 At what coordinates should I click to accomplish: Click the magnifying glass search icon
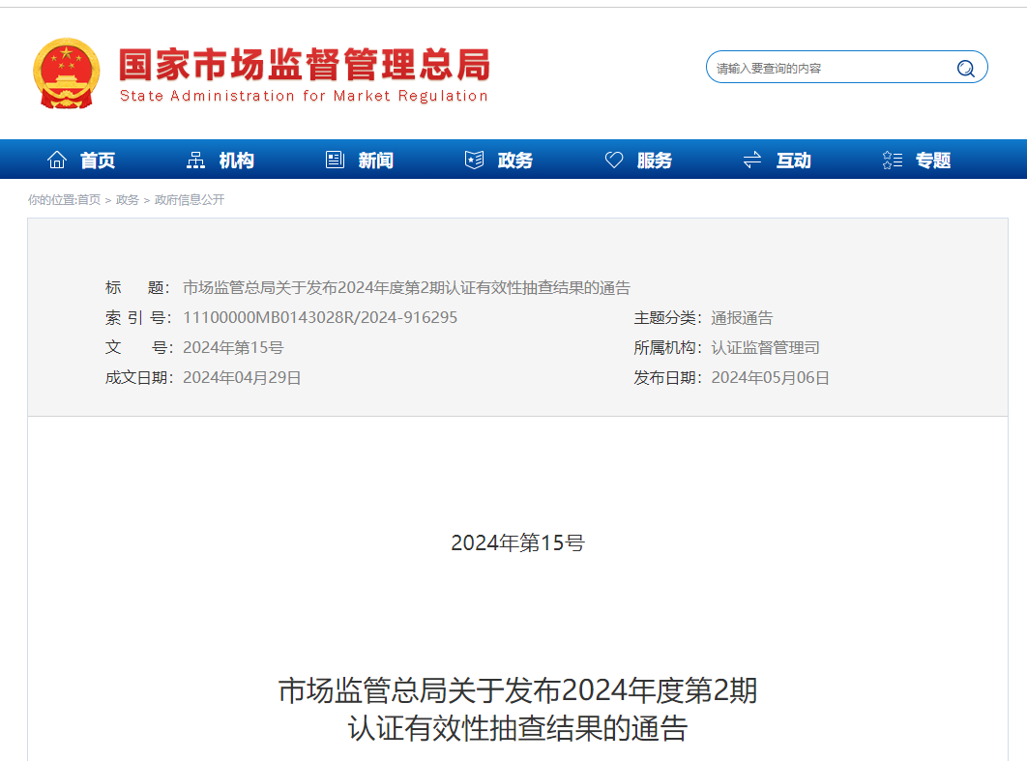tap(965, 68)
